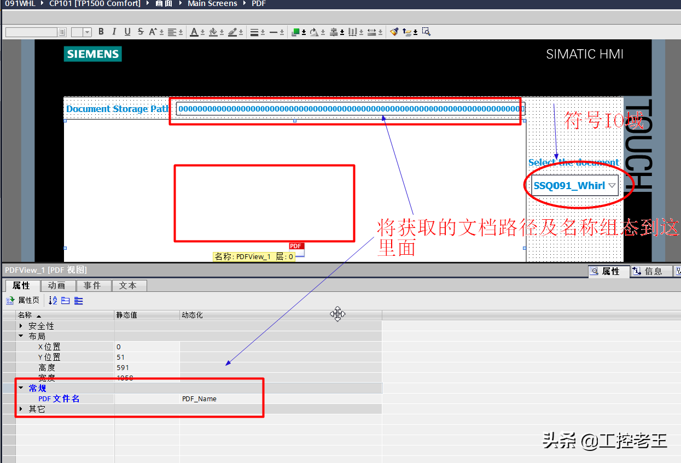Click the distribute objects evenly icon

tap(353, 32)
